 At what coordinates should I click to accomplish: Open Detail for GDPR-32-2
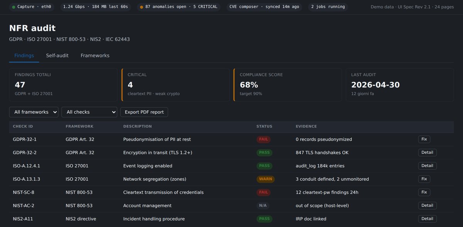[x=427, y=153]
